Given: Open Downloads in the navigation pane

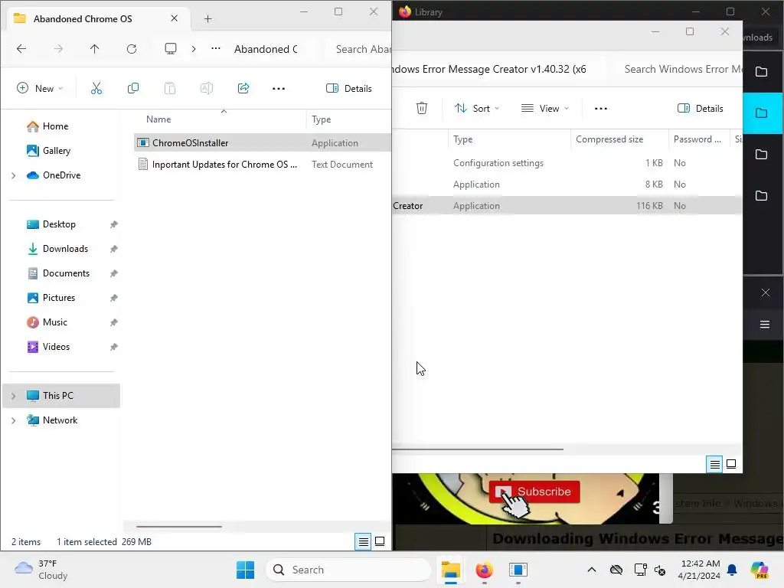Looking at the screenshot, I should pos(57,249).
